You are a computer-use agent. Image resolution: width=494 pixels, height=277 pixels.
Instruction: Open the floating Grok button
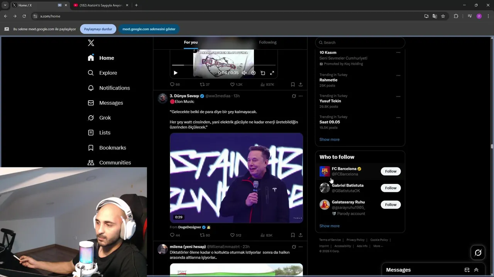pos(478,253)
